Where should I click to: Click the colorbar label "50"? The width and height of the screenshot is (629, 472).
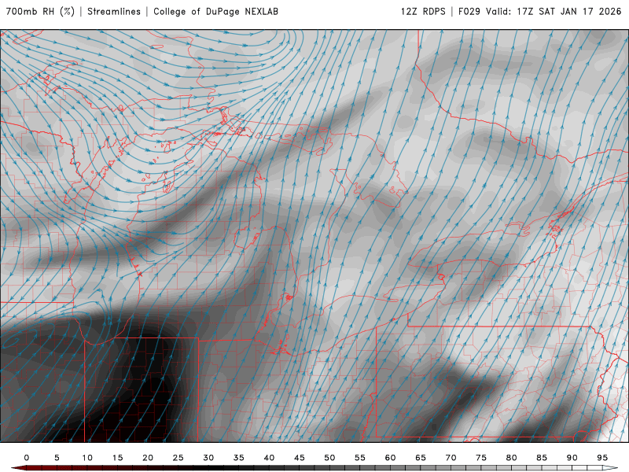click(329, 458)
